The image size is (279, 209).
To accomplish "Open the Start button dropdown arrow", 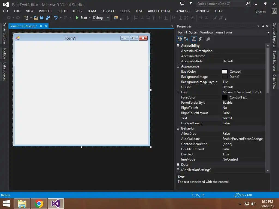I will pos(90,18).
